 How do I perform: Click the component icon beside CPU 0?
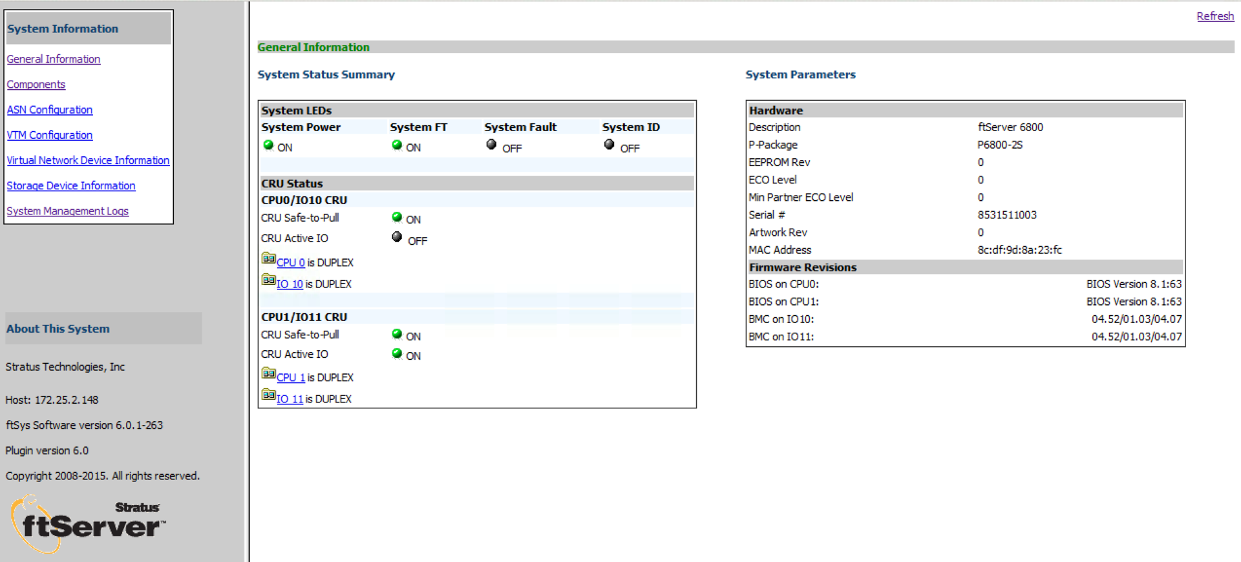point(268,258)
